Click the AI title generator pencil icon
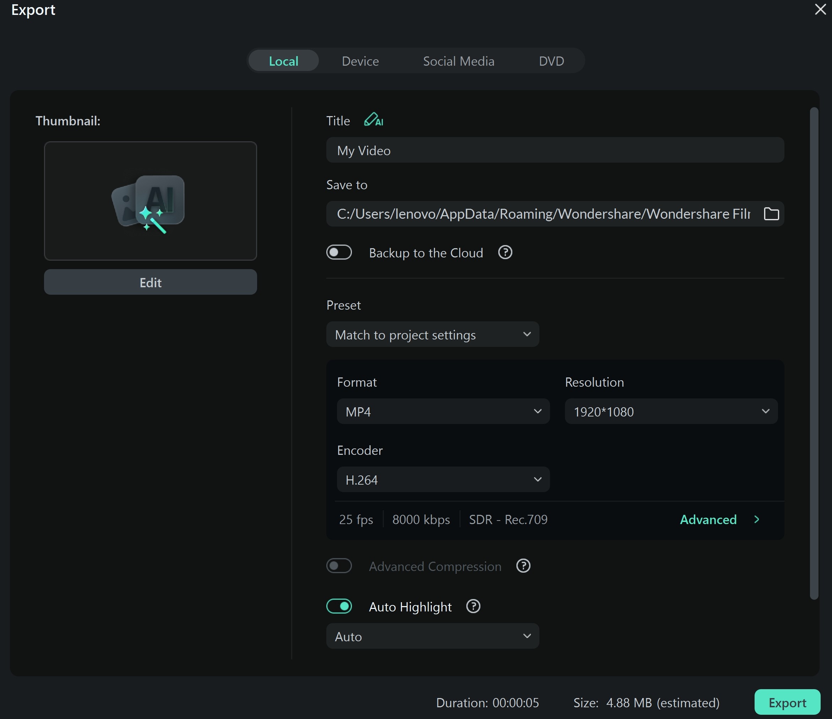This screenshot has height=719, width=832. [x=374, y=120]
